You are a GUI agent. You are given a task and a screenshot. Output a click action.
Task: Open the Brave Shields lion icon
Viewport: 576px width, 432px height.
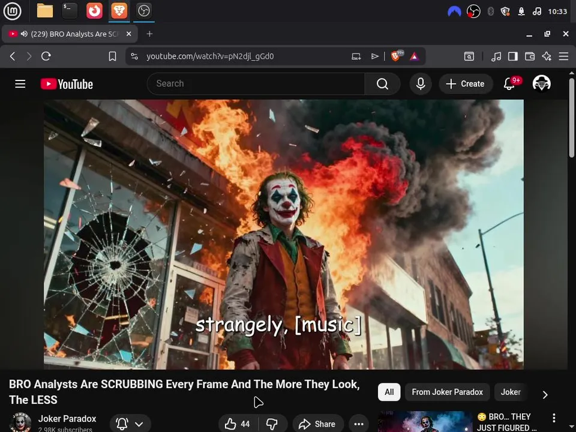[397, 56]
